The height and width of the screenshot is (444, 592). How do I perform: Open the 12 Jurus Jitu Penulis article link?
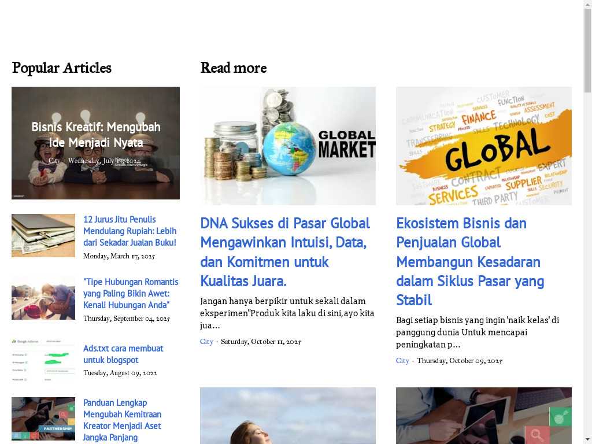click(x=130, y=231)
